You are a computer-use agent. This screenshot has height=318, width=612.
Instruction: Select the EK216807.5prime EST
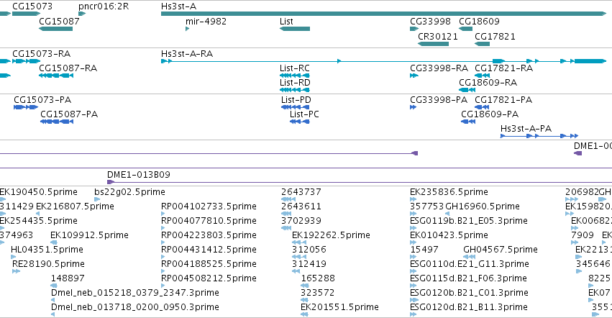[38, 214]
